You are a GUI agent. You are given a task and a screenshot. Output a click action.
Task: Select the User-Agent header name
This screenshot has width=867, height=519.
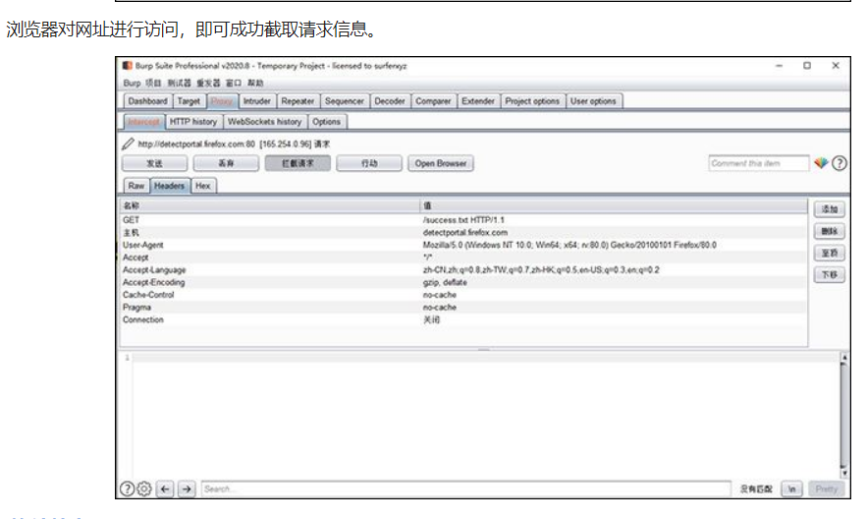(143, 245)
